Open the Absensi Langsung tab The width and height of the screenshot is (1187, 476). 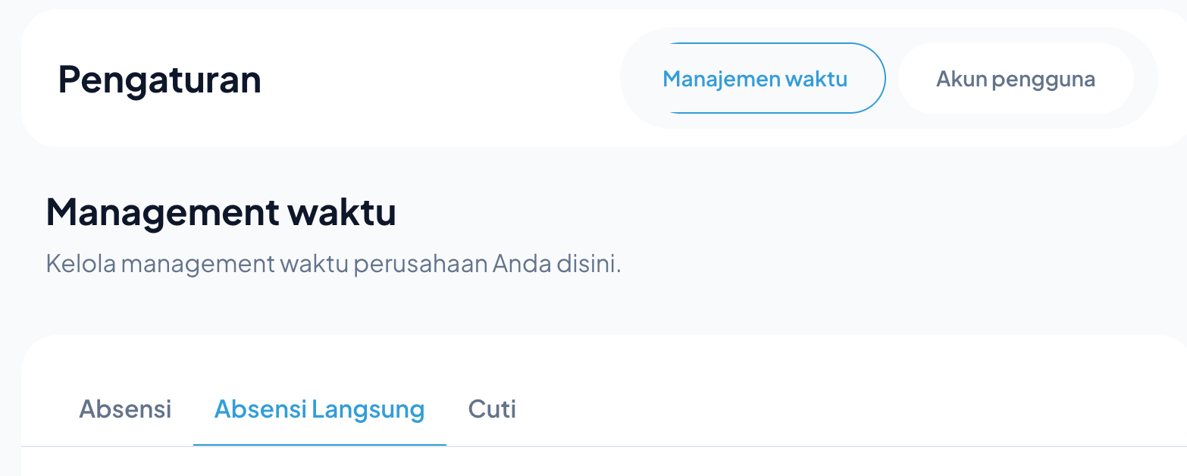319,409
